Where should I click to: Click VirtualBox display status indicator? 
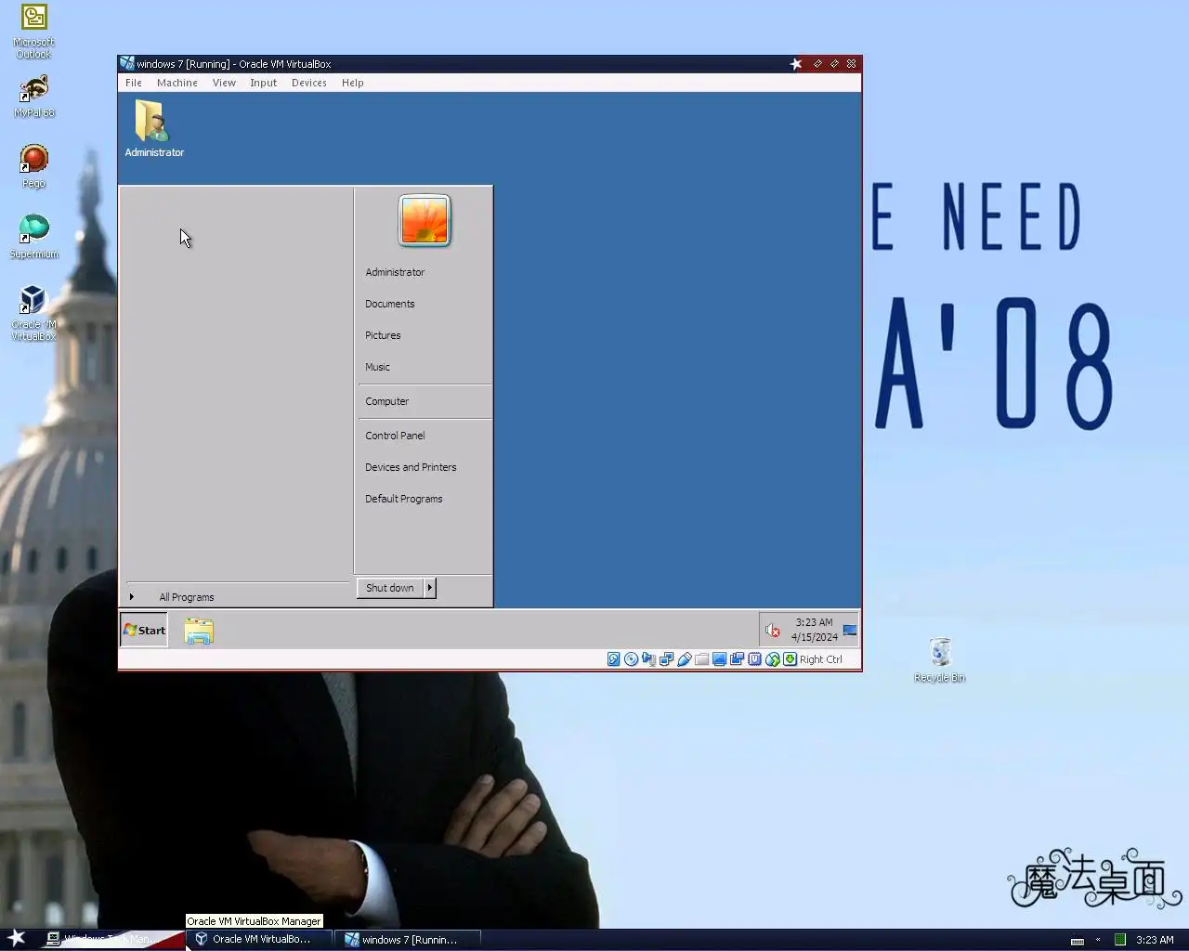[720, 659]
